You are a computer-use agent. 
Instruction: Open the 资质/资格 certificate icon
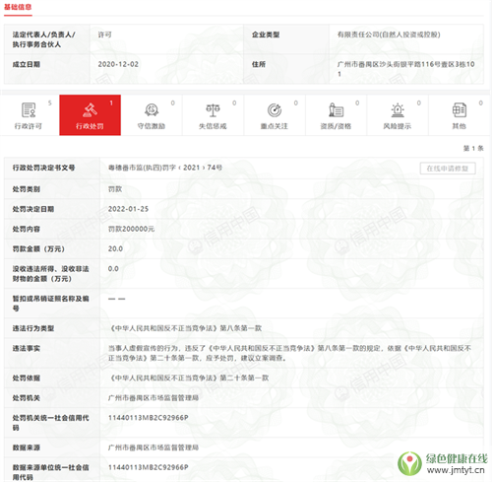point(336,109)
